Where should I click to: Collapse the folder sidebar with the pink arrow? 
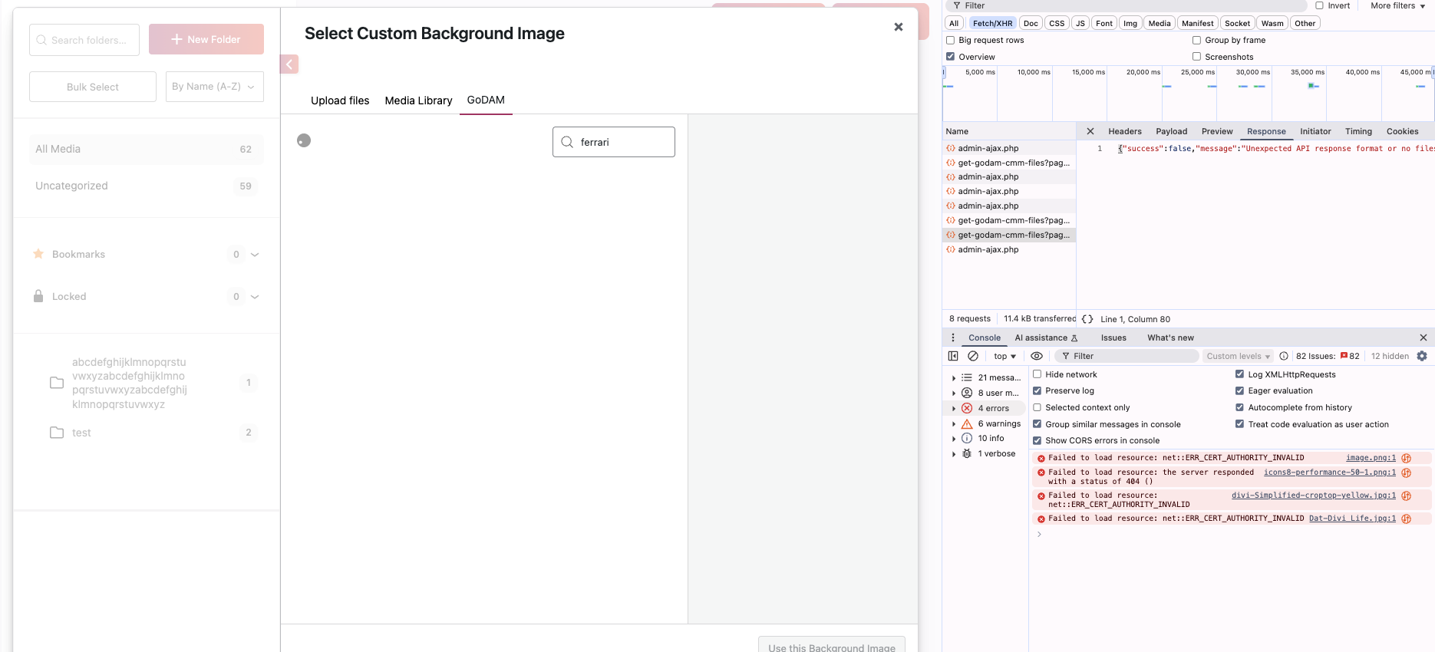pyautogui.click(x=289, y=64)
